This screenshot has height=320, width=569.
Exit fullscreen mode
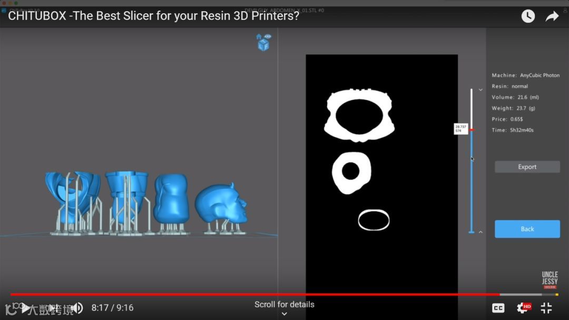click(x=546, y=308)
